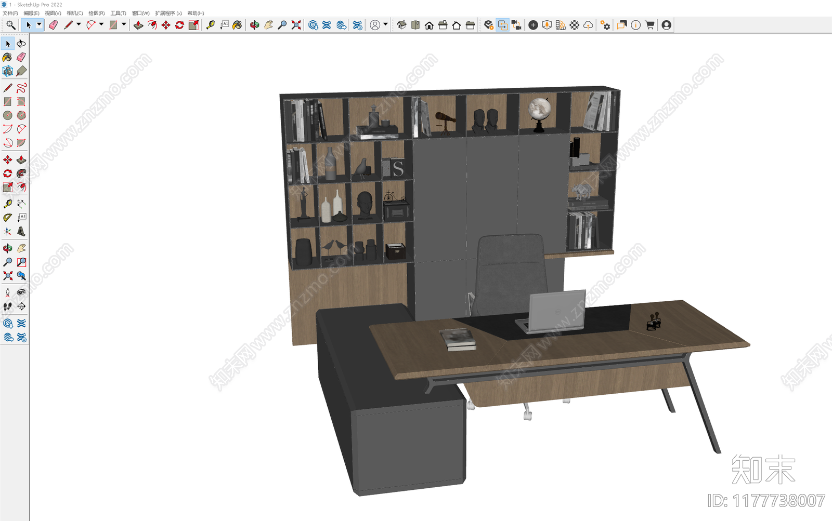Open the 窗口(W) menu
The width and height of the screenshot is (832, 521).
coord(140,13)
